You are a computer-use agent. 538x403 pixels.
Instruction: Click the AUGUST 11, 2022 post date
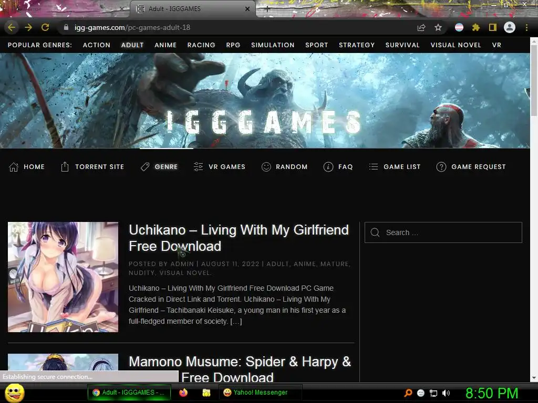click(x=230, y=264)
